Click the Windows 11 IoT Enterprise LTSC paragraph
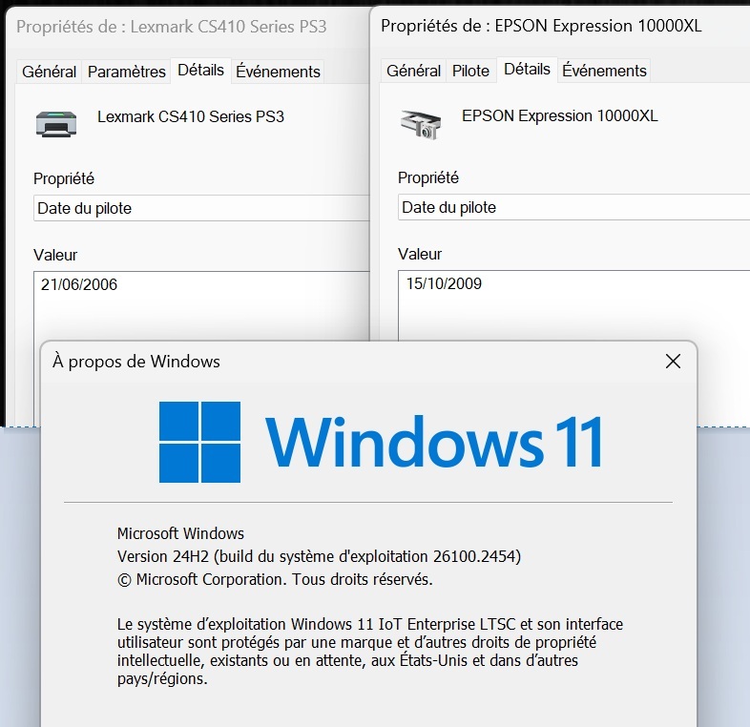The image size is (750, 727). 369,652
